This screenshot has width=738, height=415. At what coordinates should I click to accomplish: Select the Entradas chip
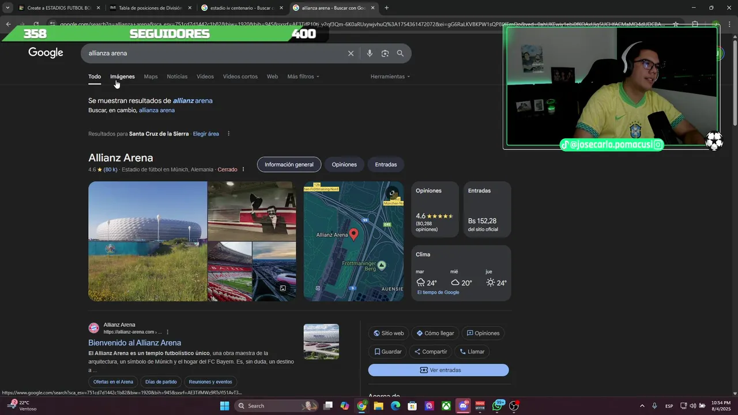point(386,164)
